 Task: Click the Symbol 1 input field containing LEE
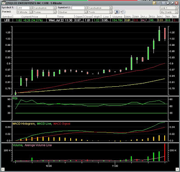(23, 8)
